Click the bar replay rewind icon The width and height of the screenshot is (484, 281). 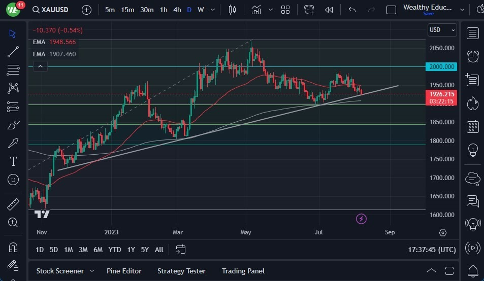click(329, 10)
